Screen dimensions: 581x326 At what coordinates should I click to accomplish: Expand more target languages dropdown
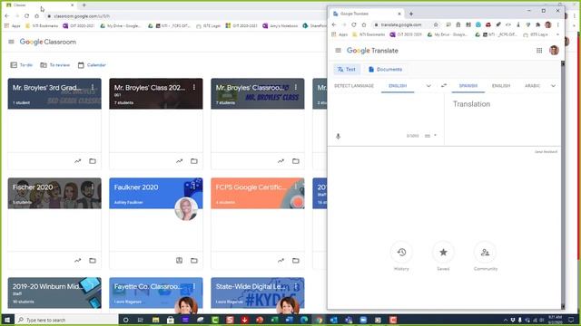coord(553,86)
